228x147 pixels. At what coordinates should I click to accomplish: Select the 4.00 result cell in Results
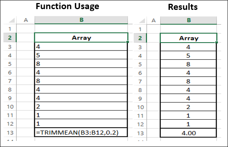pyautogui.click(x=188, y=133)
